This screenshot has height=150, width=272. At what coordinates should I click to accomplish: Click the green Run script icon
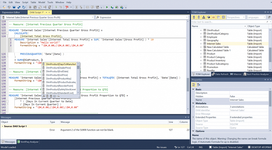[107, 7]
